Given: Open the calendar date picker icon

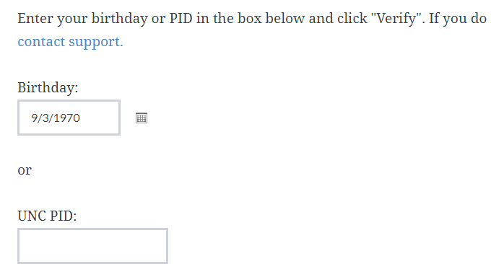Looking at the screenshot, I should click(142, 118).
